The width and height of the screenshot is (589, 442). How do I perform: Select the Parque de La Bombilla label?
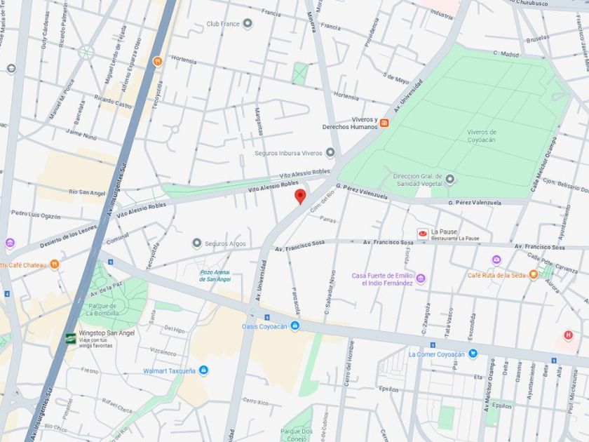[101, 309]
